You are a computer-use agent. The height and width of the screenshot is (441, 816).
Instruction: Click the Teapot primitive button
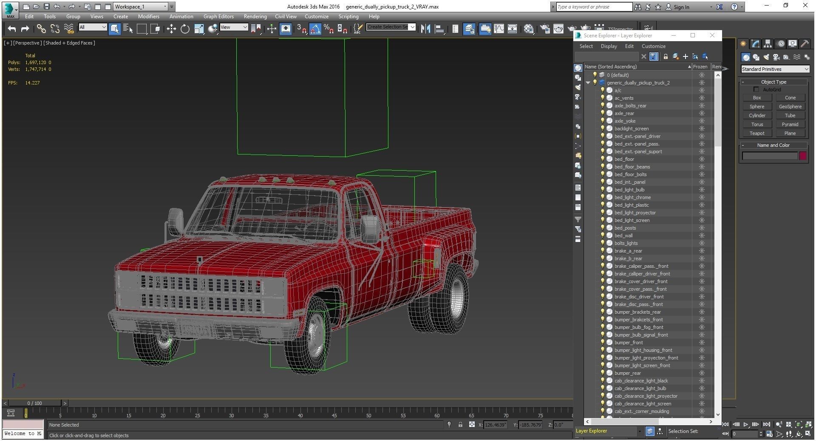point(757,133)
